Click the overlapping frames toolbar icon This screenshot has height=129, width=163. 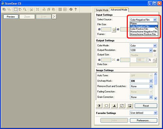click(9, 9)
